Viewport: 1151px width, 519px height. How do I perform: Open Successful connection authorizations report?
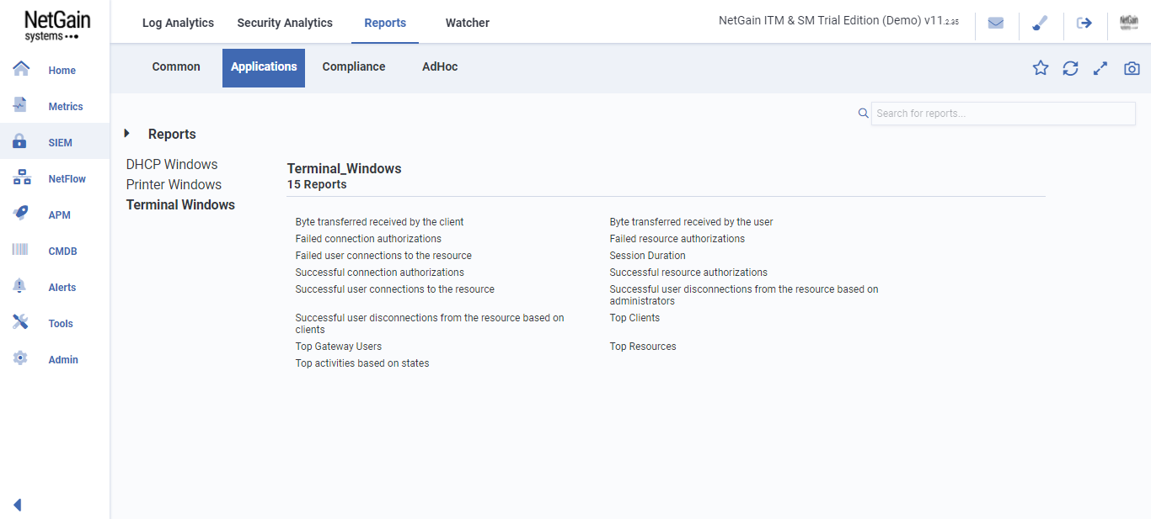379,273
